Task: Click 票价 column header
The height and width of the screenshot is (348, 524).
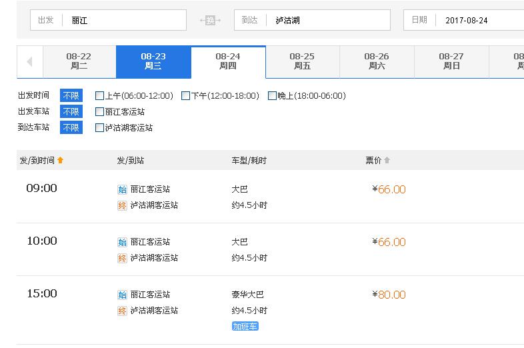Action: [373, 161]
